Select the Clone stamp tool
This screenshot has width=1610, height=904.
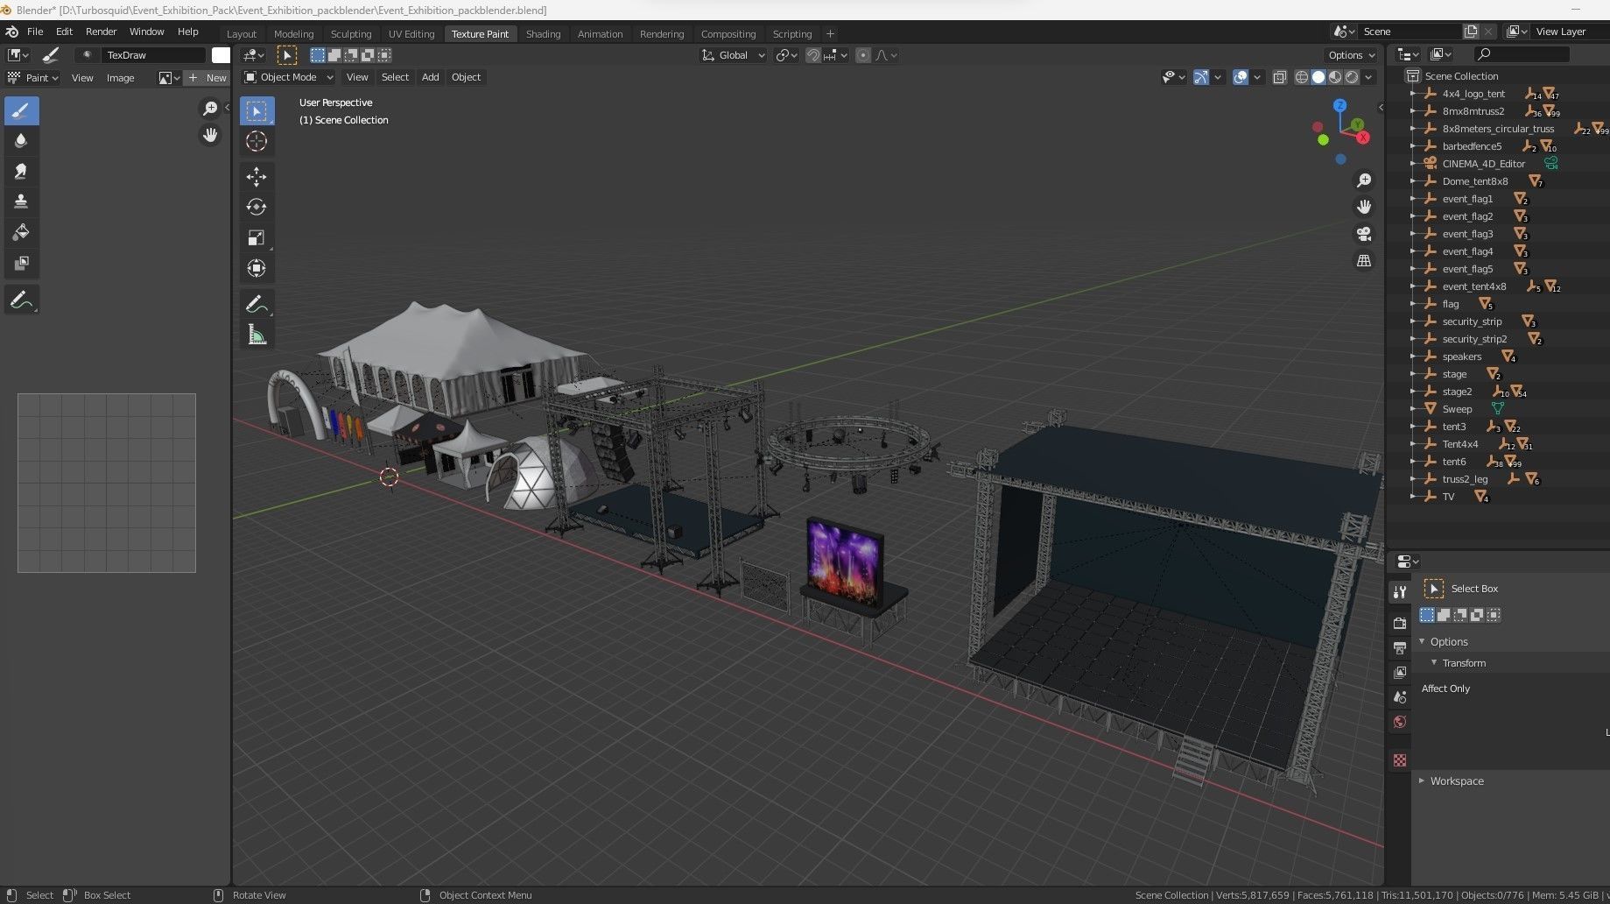pyautogui.click(x=21, y=202)
